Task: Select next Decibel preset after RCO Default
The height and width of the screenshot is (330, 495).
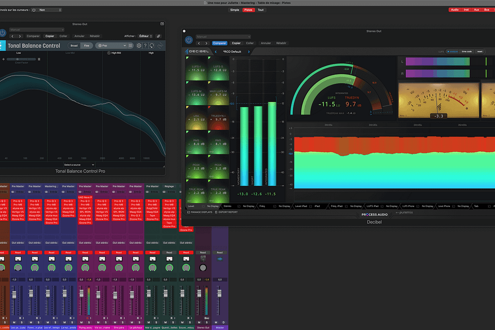Action: tap(249, 52)
